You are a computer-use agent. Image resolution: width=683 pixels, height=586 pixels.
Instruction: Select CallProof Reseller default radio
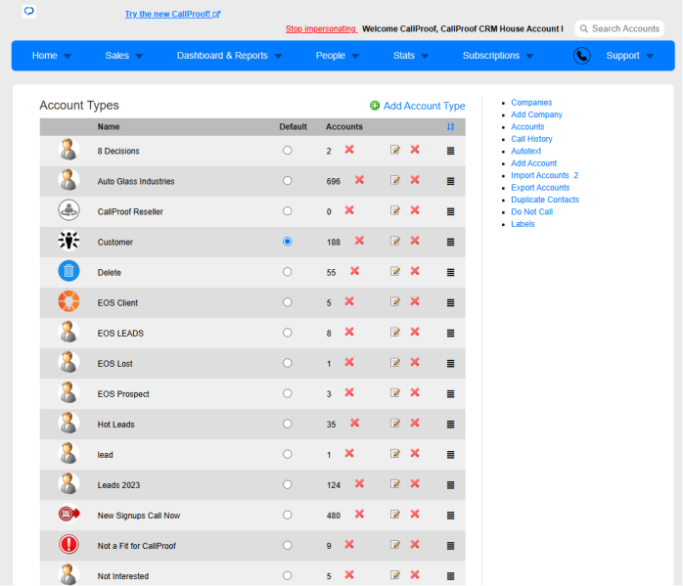[287, 211]
